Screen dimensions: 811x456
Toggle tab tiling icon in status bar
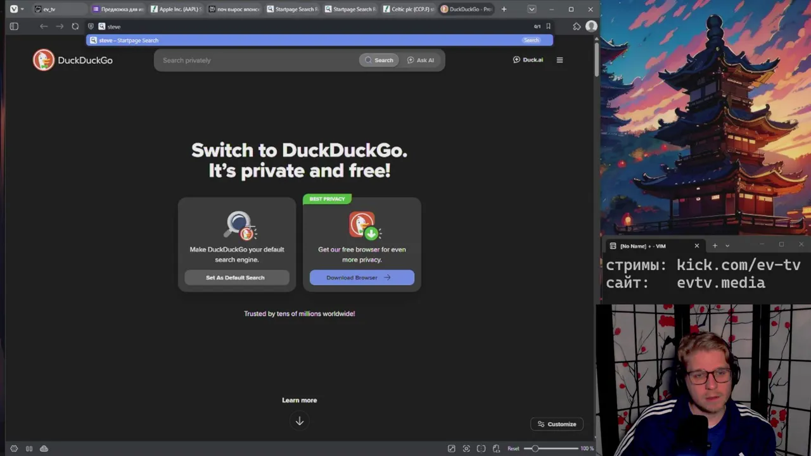click(x=29, y=448)
